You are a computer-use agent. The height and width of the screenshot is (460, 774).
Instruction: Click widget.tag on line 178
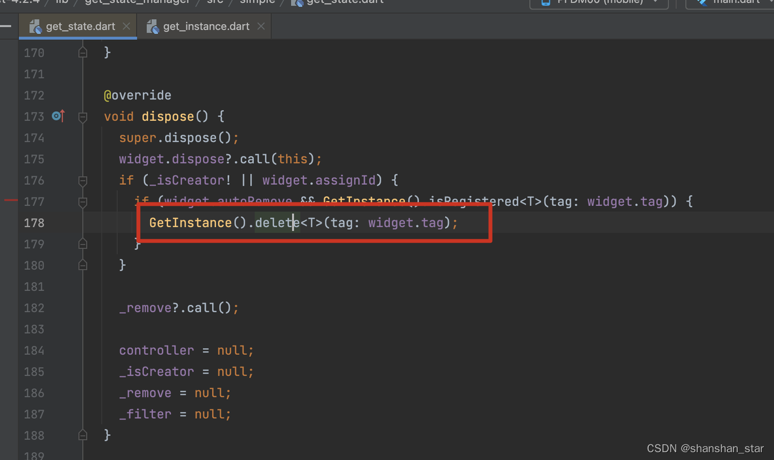coord(406,223)
